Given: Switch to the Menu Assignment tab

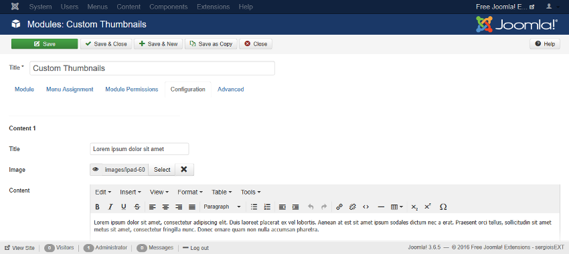Looking at the screenshot, I should [70, 89].
